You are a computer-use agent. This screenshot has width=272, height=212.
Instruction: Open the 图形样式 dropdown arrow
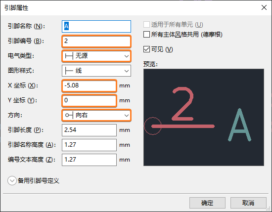click(127, 71)
